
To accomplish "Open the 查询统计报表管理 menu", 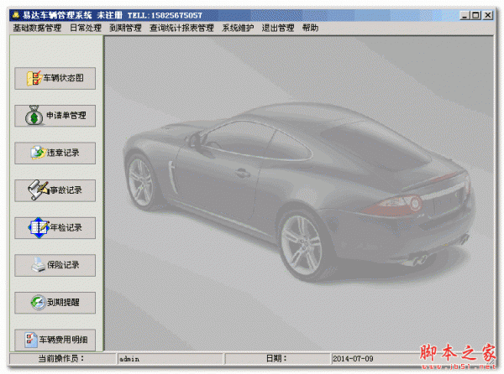I will 181,28.
